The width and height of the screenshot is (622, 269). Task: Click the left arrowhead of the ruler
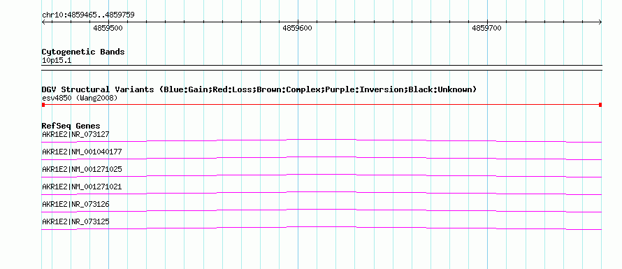(x=43, y=22)
